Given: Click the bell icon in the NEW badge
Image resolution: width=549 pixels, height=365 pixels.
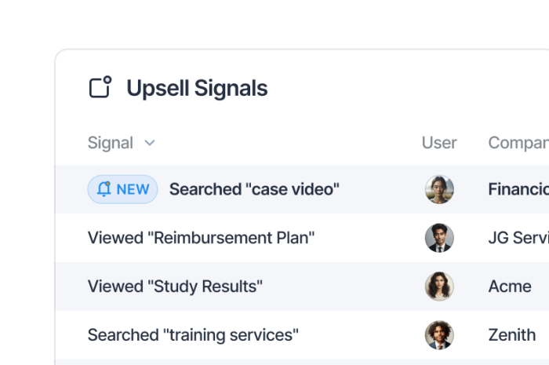Looking at the screenshot, I should click(104, 189).
